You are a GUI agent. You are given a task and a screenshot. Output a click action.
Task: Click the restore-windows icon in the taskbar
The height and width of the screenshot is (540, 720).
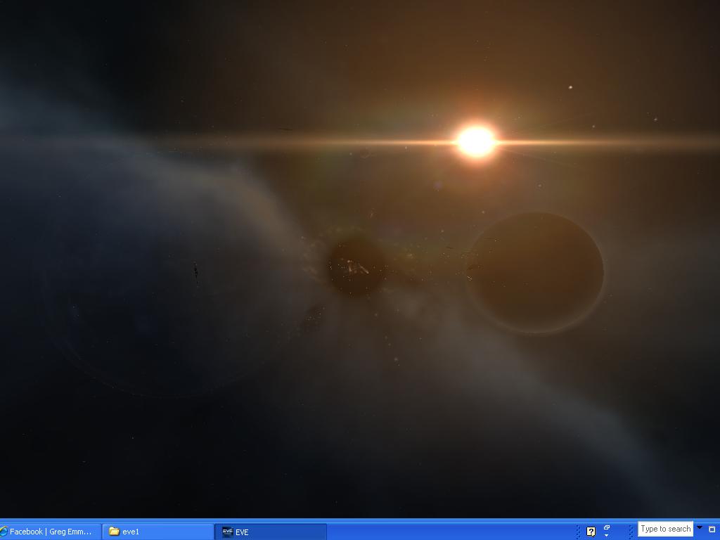(x=607, y=527)
